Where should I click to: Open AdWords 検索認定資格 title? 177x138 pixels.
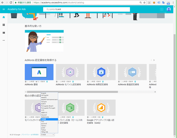97,85
